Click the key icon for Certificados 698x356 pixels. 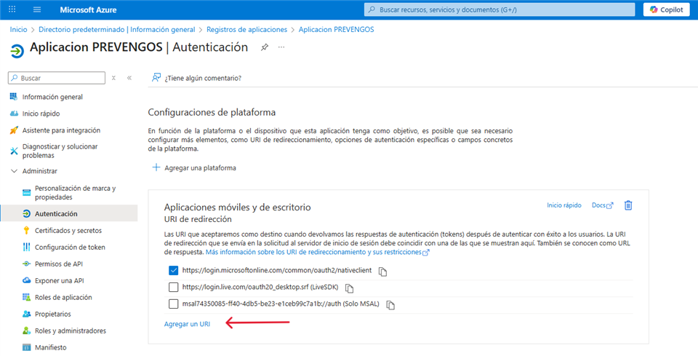click(x=26, y=230)
